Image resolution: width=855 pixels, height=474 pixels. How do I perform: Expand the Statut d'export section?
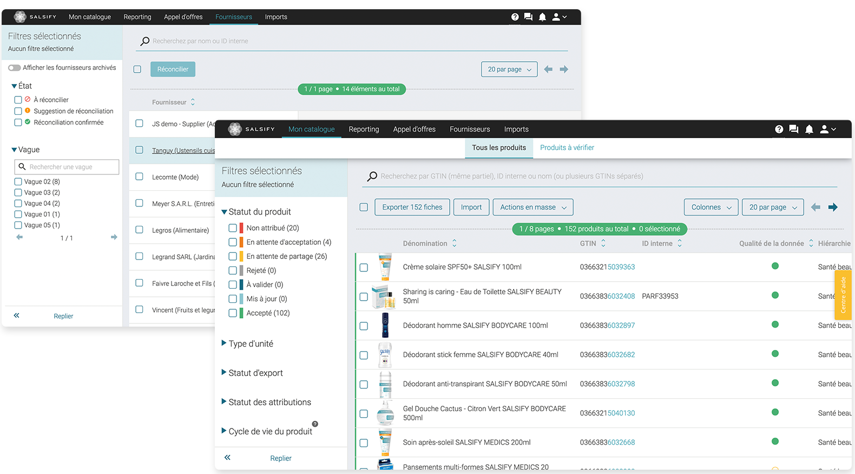point(224,372)
